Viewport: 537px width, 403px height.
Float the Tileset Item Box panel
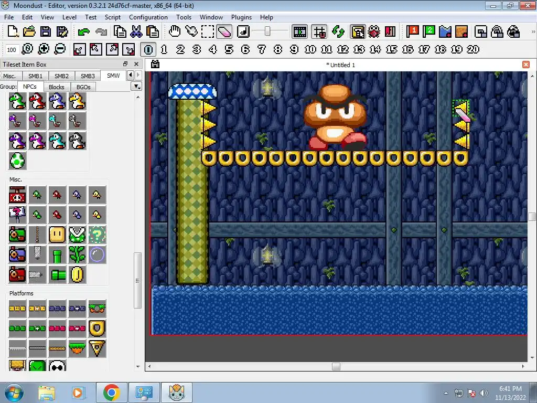[125, 64]
